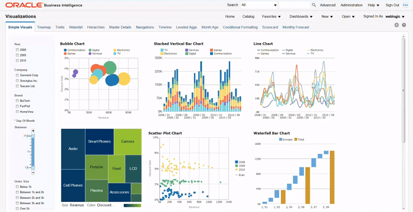Check the 2008 year checkbox
The image size is (413, 212).
[x=17, y=49]
